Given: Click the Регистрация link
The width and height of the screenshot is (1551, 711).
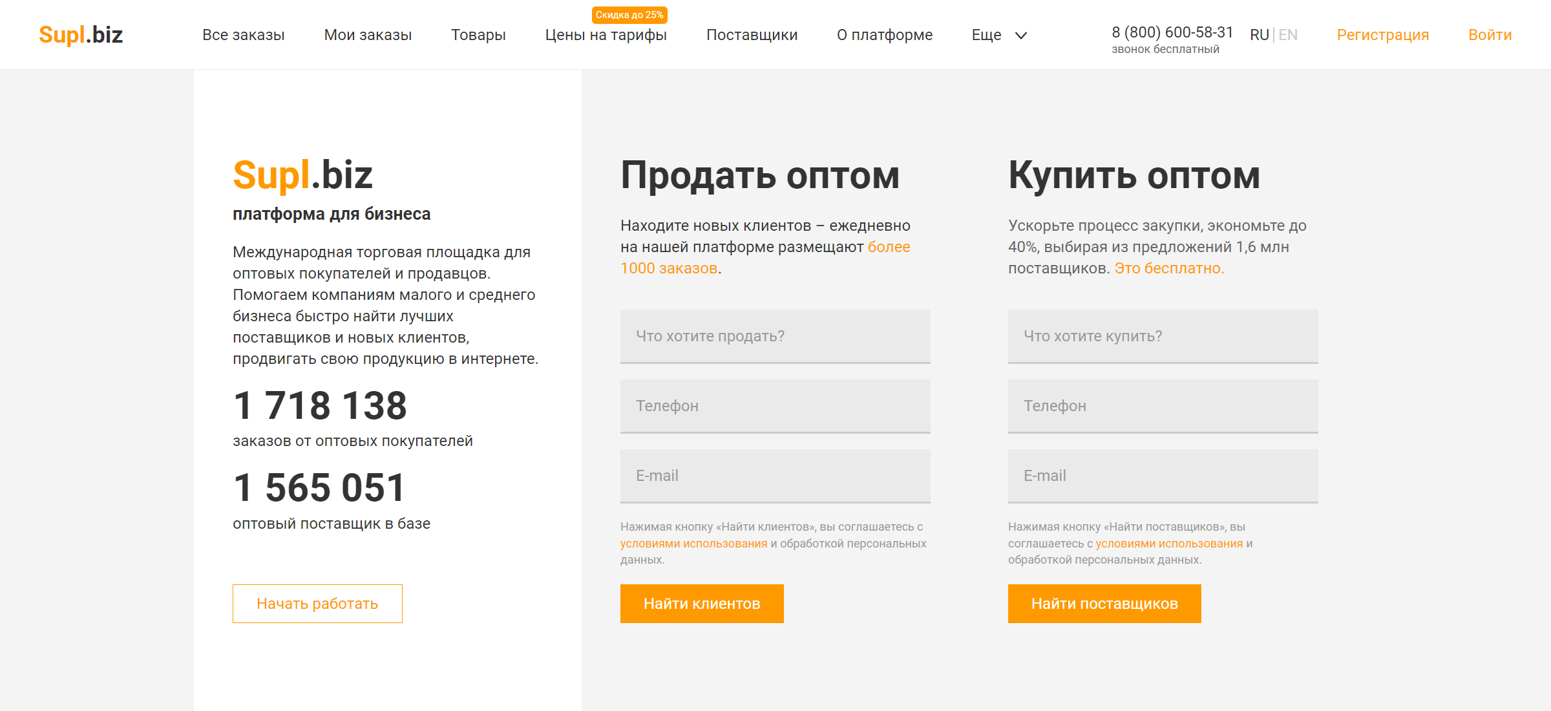Looking at the screenshot, I should click(x=1382, y=35).
